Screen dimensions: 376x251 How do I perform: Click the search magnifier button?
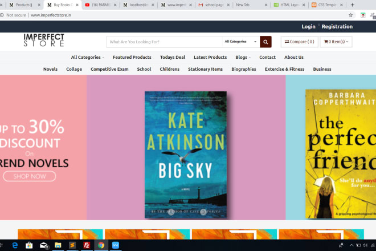tap(265, 42)
